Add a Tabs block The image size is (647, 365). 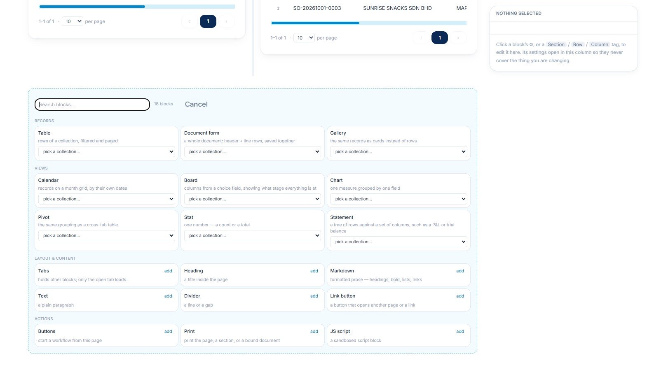coord(168,271)
